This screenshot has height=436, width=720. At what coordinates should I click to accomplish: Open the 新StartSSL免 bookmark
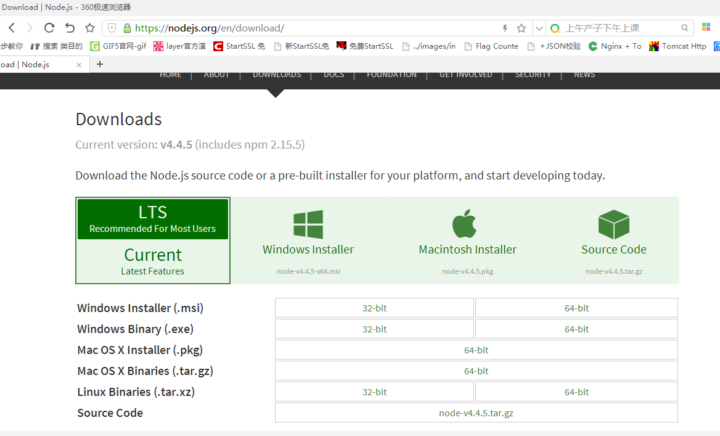tap(301, 46)
